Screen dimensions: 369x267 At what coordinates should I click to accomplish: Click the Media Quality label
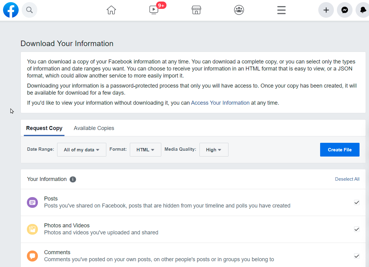point(180,149)
